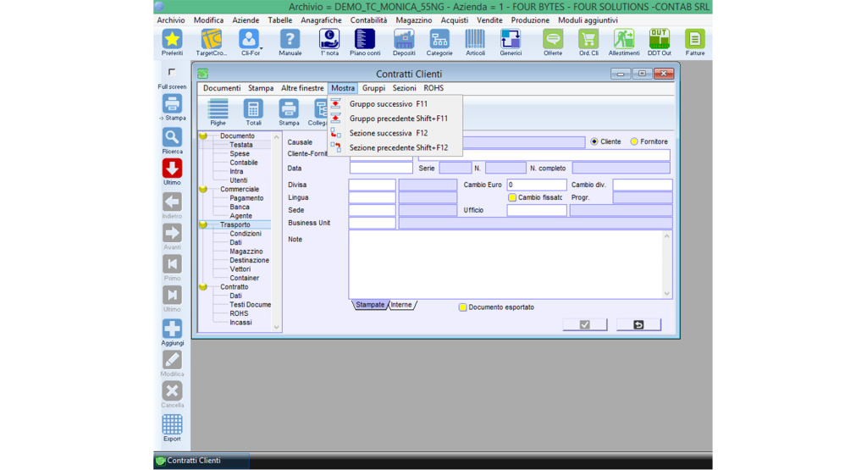Choose Sezione successiva F12 entry
Viewport: 867px width, 470px height.
point(395,133)
